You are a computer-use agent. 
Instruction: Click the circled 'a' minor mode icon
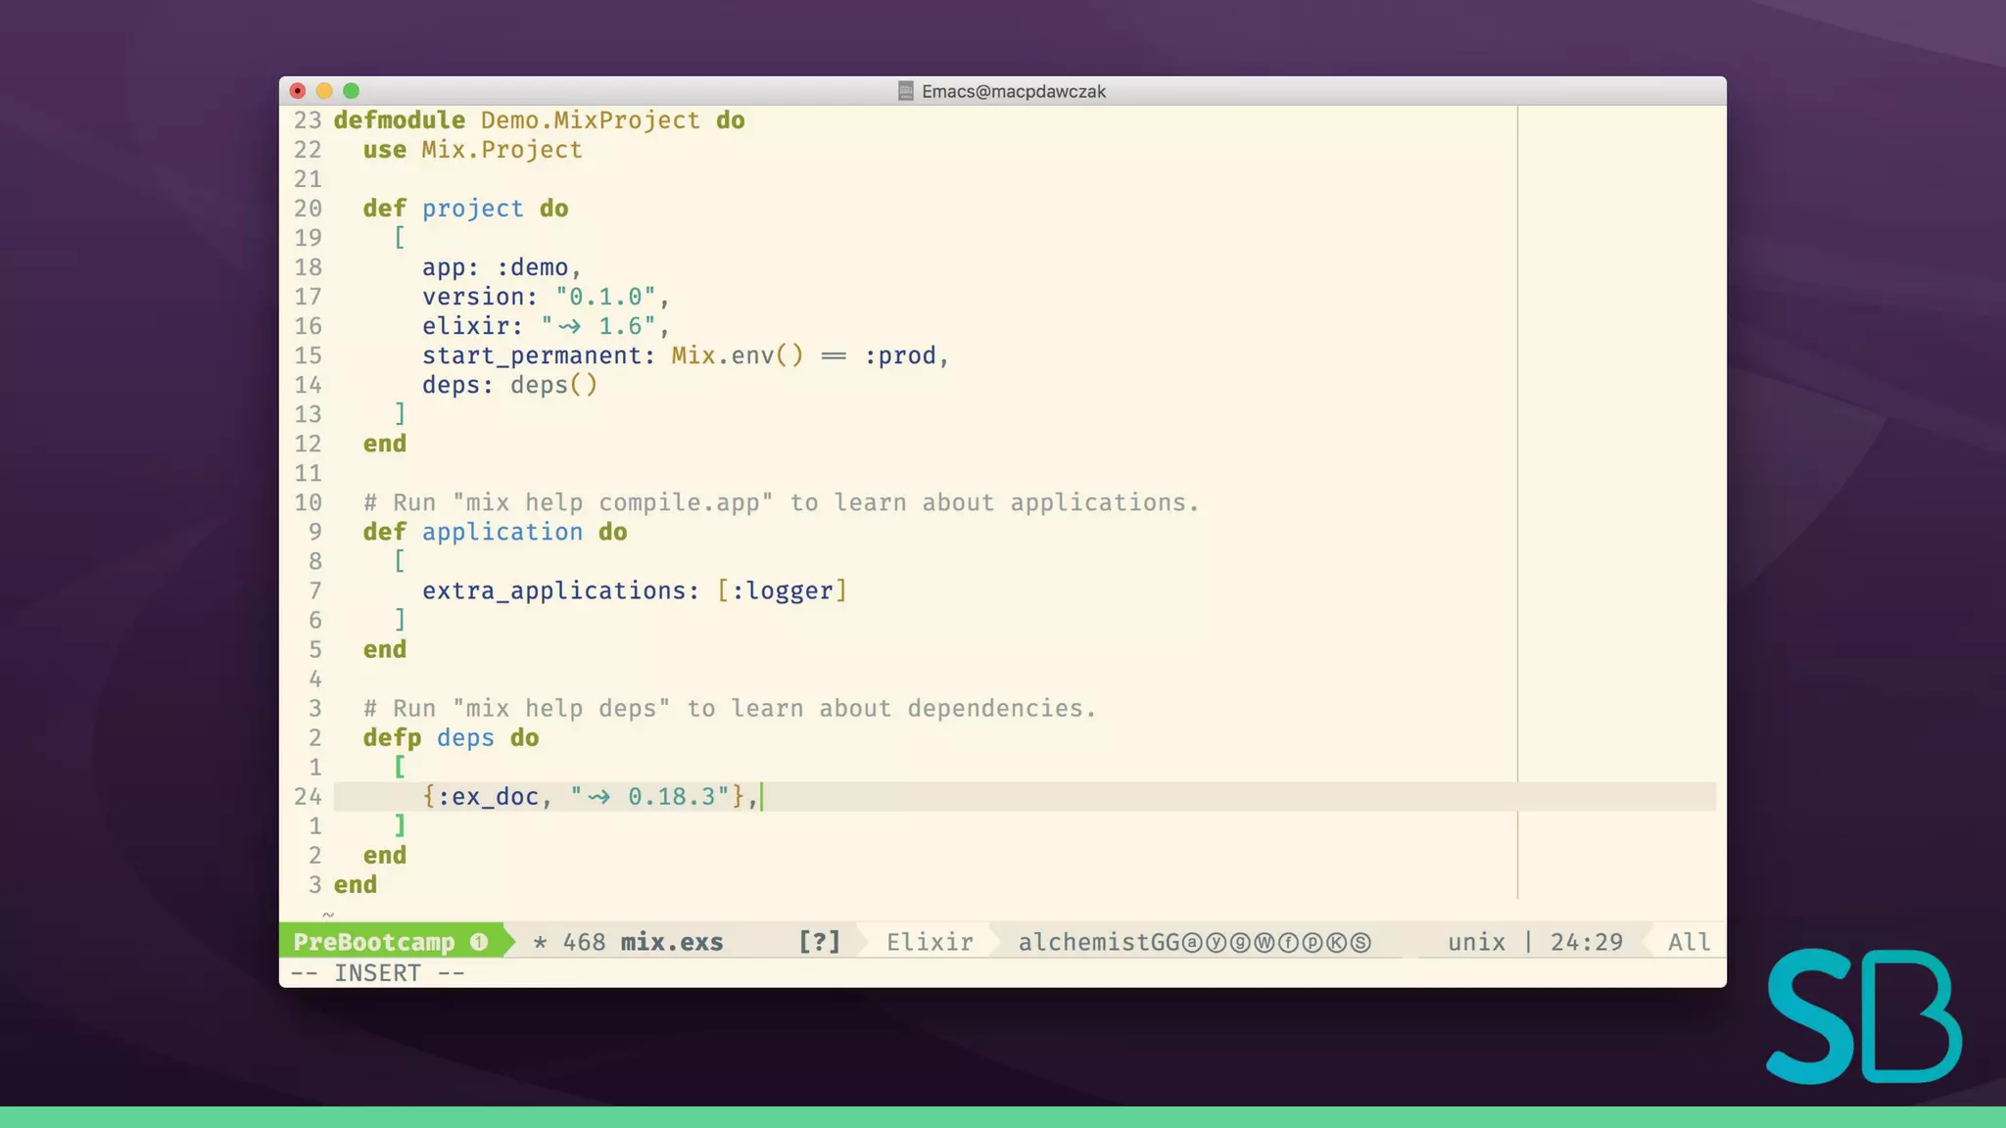1192,942
